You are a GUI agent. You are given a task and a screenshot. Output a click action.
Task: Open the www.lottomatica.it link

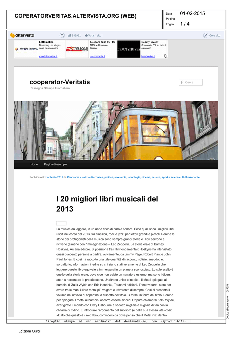tap(48, 56)
